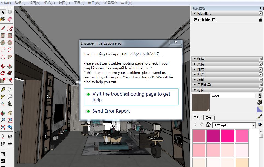Pick the Paint Bucket tool

(x=3, y=19)
